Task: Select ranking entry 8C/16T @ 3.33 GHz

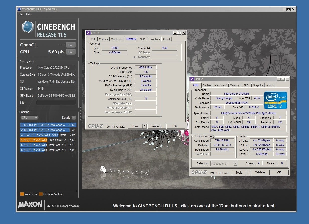Action: (x=48, y=125)
